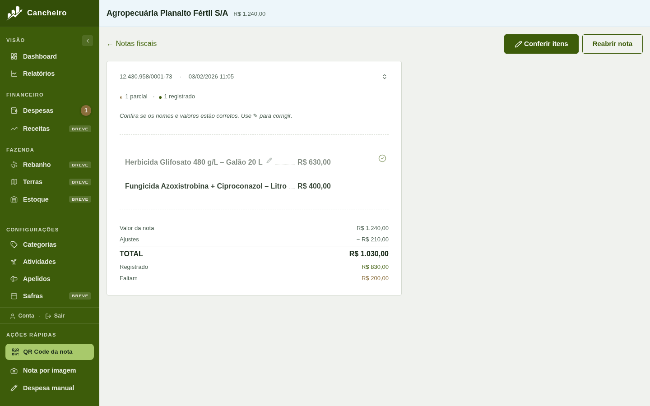Click the BREVE badge next to Safras
Image resolution: width=650 pixels, height=406 pixels.
pos(80,296)
